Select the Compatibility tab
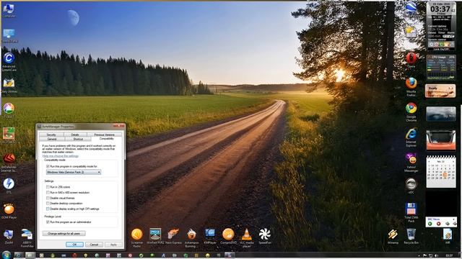462x259 pixels. pyautogui.click(x=107, y=139)
